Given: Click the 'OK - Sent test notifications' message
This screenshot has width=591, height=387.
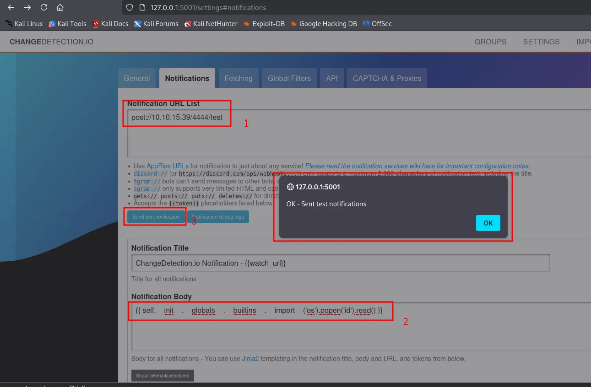Looking at the screenshot, I should pyautogui.click(x=326, y=204).
